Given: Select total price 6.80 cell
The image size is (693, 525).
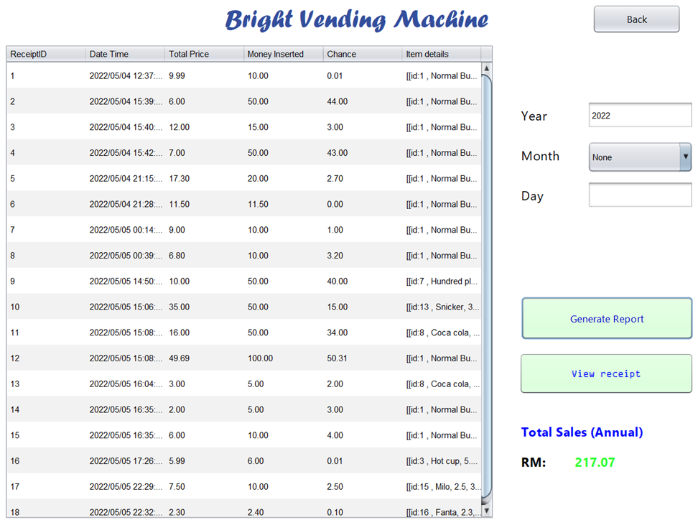Looking at the screenshot, I should 204,255.
